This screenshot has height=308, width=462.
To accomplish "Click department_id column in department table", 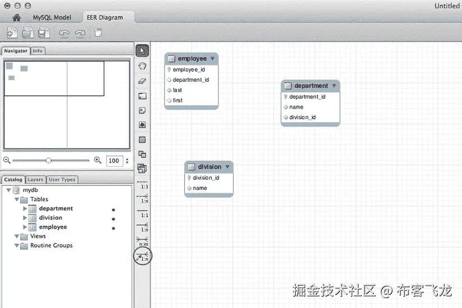I will pyautogui.click(x=310, y=97).
